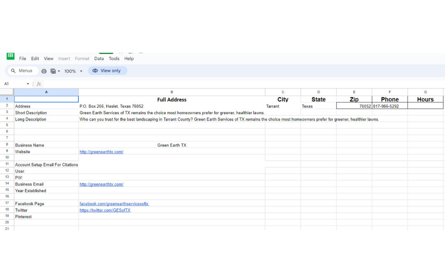Select column A header
Screen dimensions: 445x278
point(46,92)
